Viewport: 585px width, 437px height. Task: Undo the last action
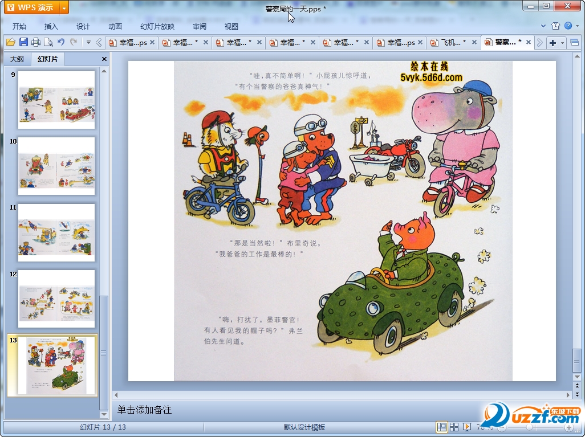click(61, 42)
